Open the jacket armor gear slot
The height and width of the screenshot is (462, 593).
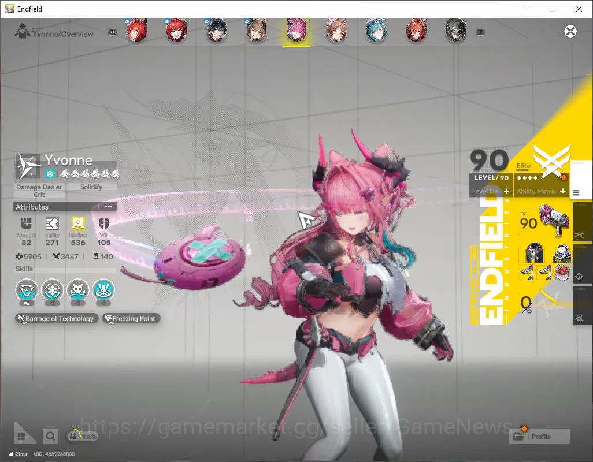click(x=535, y=253)
